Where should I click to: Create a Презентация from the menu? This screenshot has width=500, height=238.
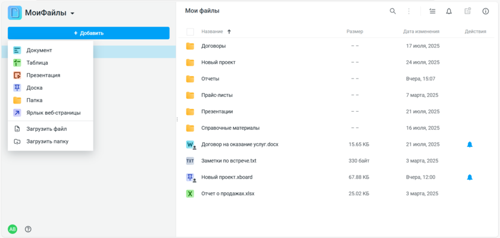tap(43, 76)
